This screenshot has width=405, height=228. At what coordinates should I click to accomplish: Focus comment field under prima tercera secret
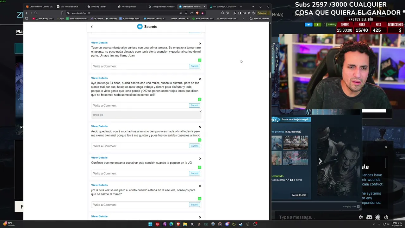pyautogui.click(x=140, y=66)
